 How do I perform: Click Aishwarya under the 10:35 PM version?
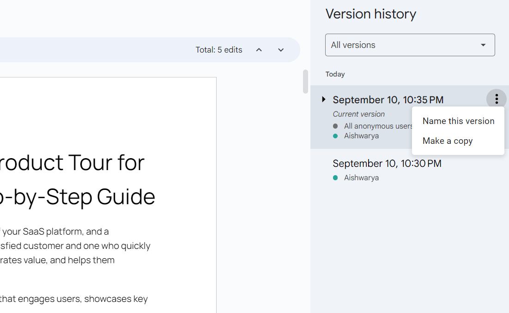361,136
